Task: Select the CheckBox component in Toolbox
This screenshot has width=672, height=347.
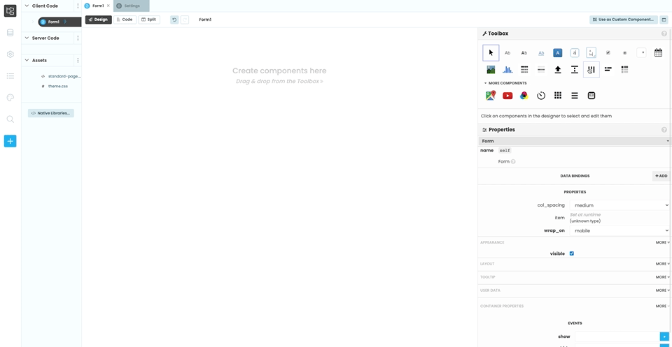Action: coord(608,53)
